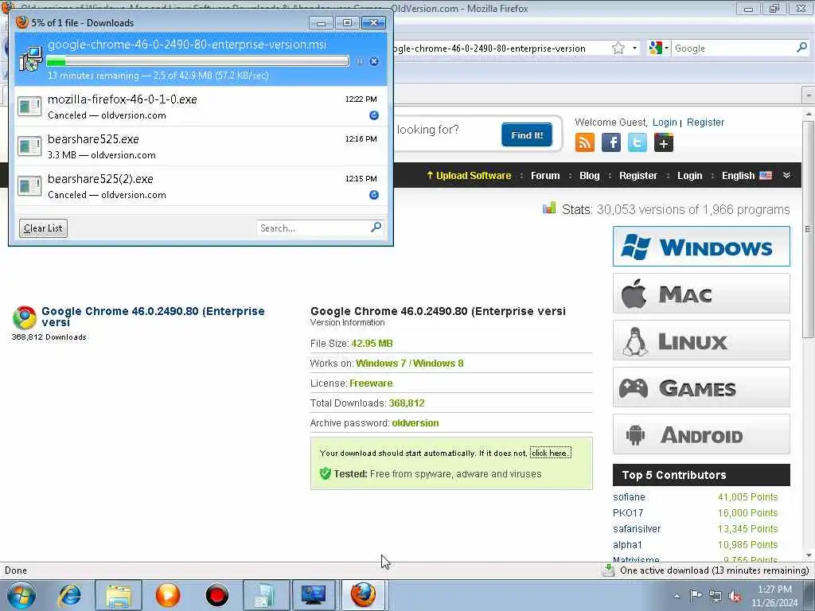The image size is (815, 611).
Task: Click the Google search magnifier in toolbar
Action: (801, 48)
